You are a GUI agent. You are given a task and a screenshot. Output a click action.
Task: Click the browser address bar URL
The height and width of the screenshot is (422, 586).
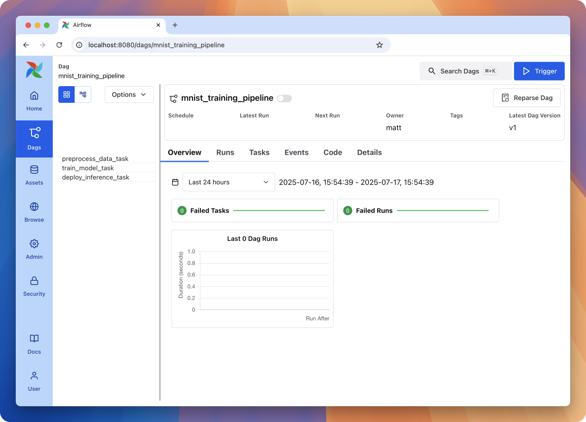point(156,45)
